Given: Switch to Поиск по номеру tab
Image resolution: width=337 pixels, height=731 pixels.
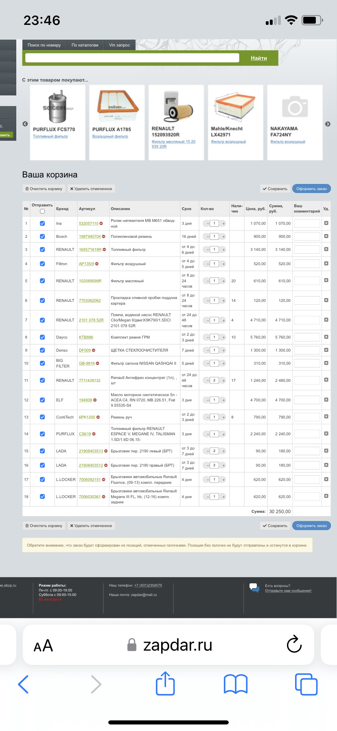Looking at the screenshot, I should tap(44, 45).
